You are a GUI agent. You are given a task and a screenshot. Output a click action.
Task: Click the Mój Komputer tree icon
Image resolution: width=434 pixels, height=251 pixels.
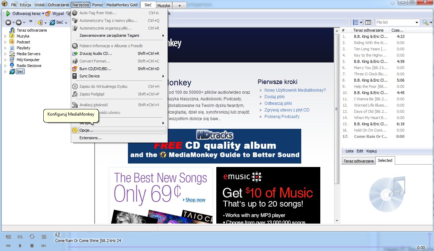pos(12,60)
